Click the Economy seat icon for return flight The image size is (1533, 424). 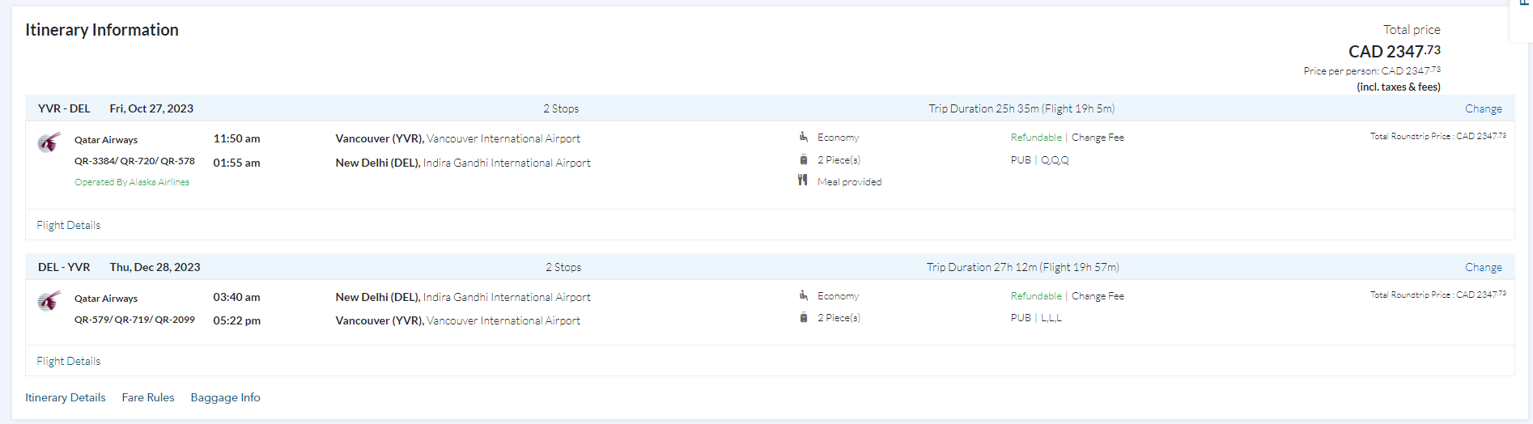tap(803, 295)
